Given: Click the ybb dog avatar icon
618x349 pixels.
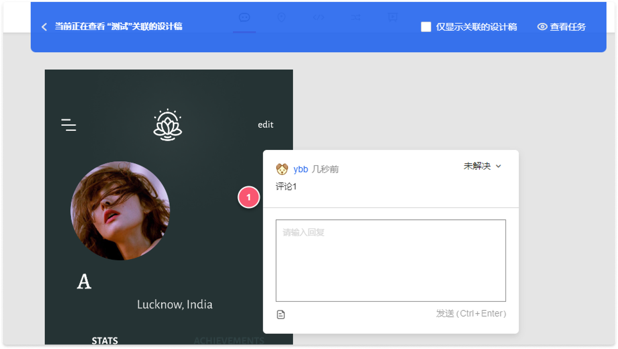Looking at the screenshot, I should pos(282,169).
